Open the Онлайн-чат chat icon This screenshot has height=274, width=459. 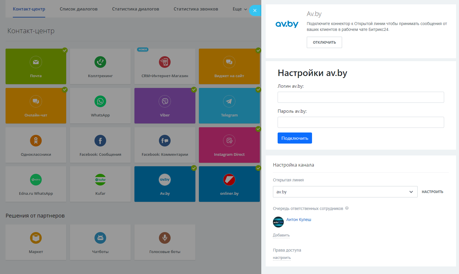click(x=36, y=101)
